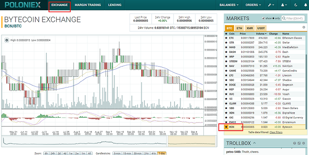This screenshot has width=309, height=155.
Task: Set chart zoom to All
Action: click(x=89, y=153)
